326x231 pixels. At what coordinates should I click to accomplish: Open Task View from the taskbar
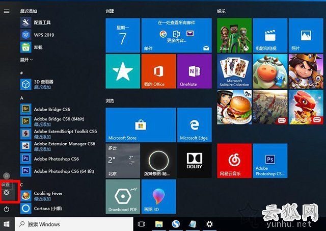pyautogui.click(x=142, y=224)
